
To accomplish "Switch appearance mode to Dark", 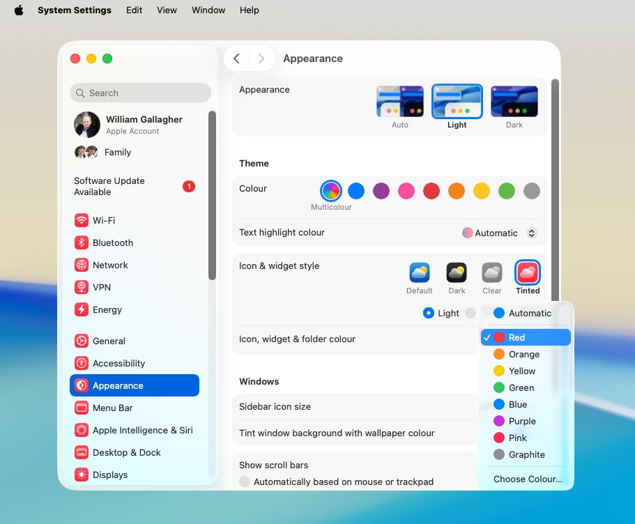I will (514, 100).
